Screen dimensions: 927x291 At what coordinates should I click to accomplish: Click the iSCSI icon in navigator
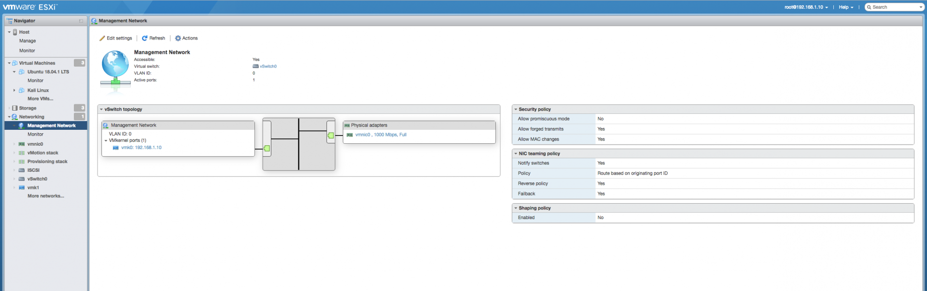[x=22, y=170]
